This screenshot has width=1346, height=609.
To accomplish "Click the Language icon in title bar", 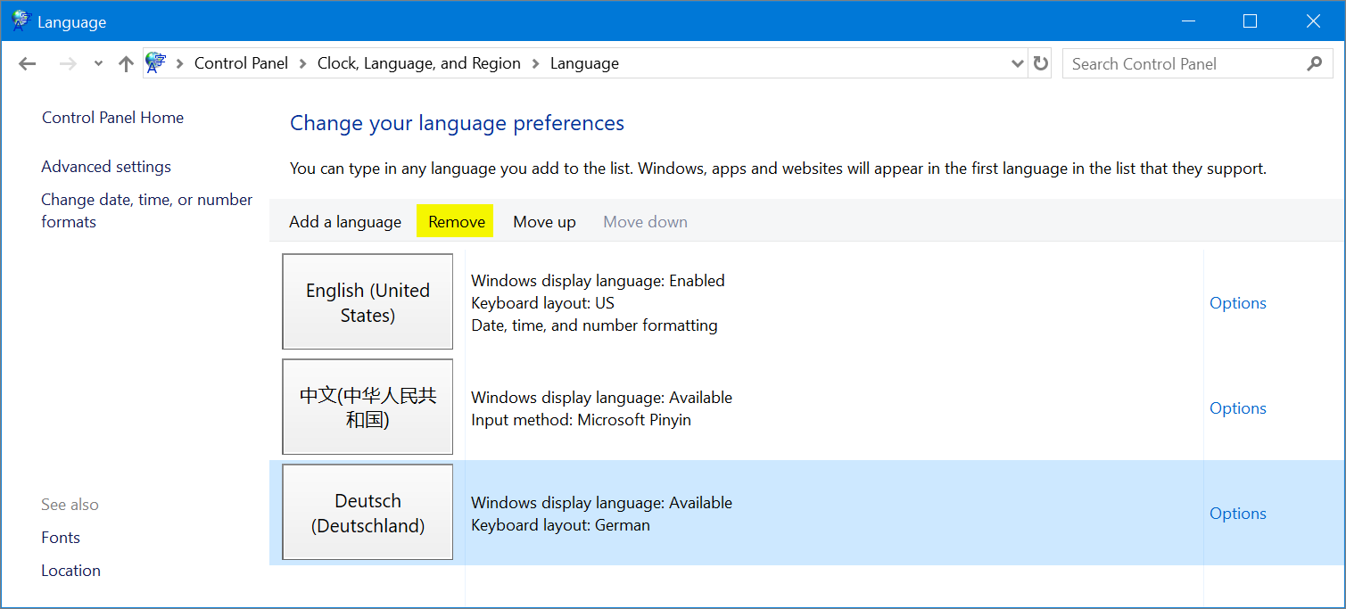I will click(x=21, y=21).
